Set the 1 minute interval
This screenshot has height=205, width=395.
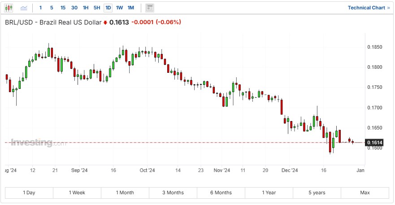(x=41, y=8)
